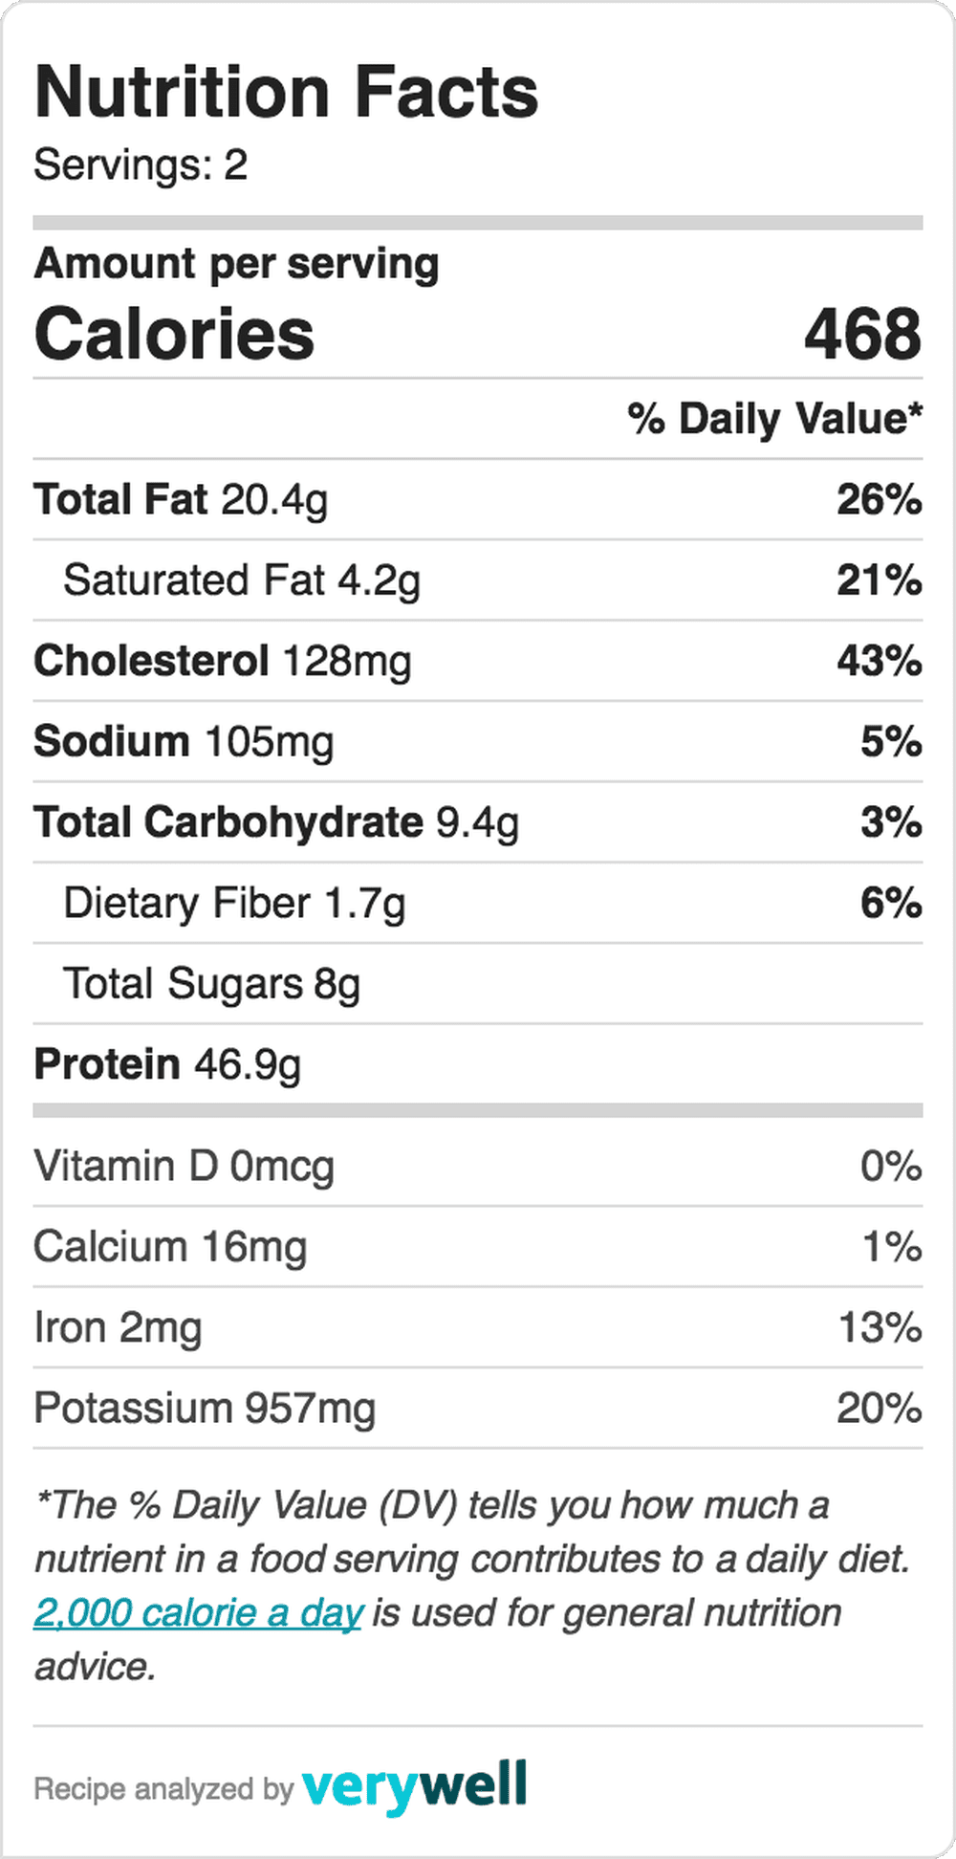Select the Protein 46.9g row
Image resolution: width=956 pixels, height=1859 pixels.
coord(478,1064)
